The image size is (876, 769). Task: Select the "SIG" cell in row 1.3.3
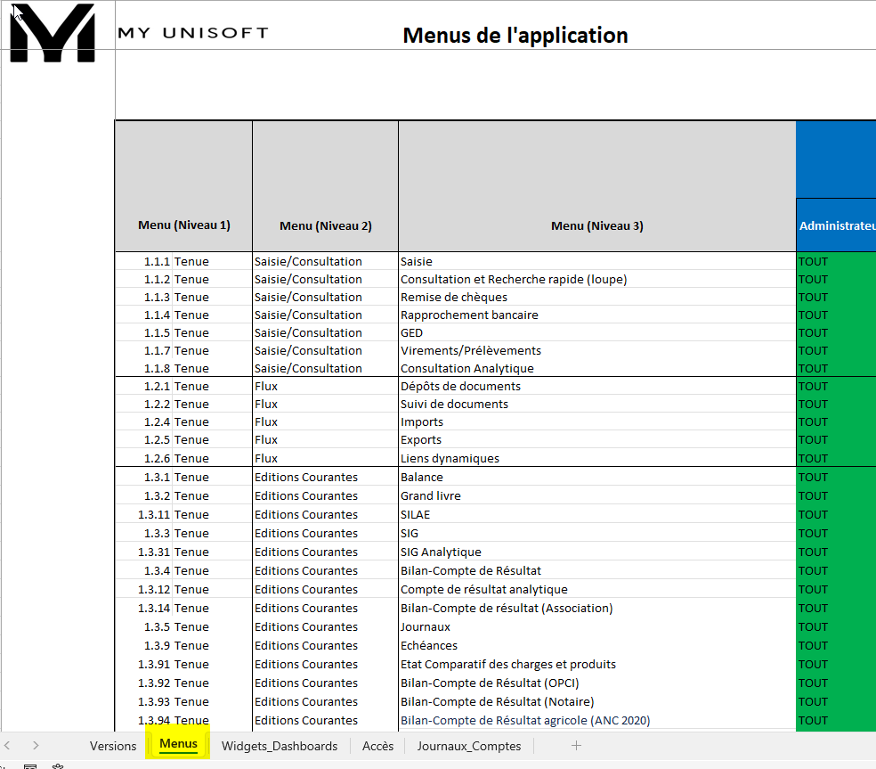pyautogui.click(x=597, y=534)
